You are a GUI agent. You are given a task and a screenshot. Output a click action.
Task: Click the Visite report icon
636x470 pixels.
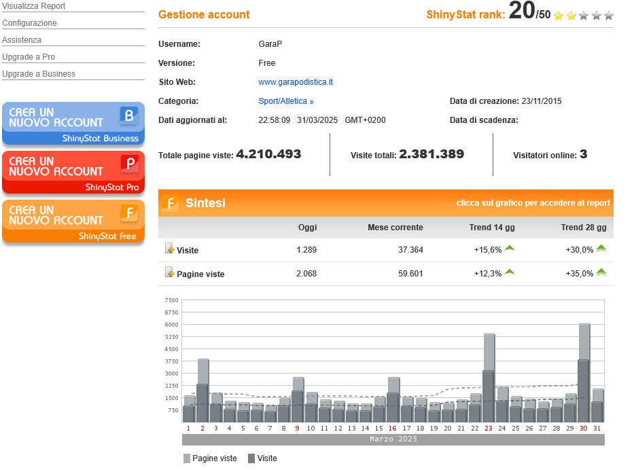coord(170,248)
